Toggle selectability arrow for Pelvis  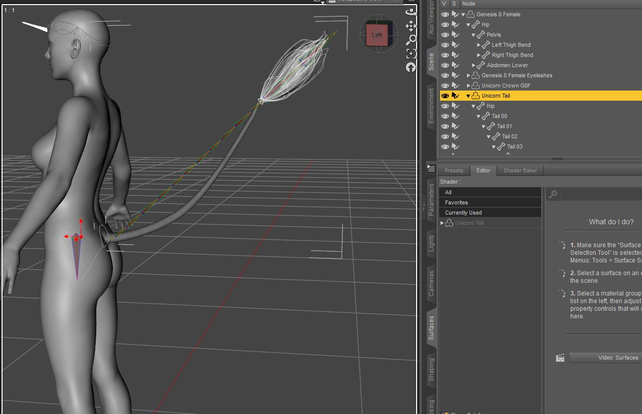[x=455, y=35]
